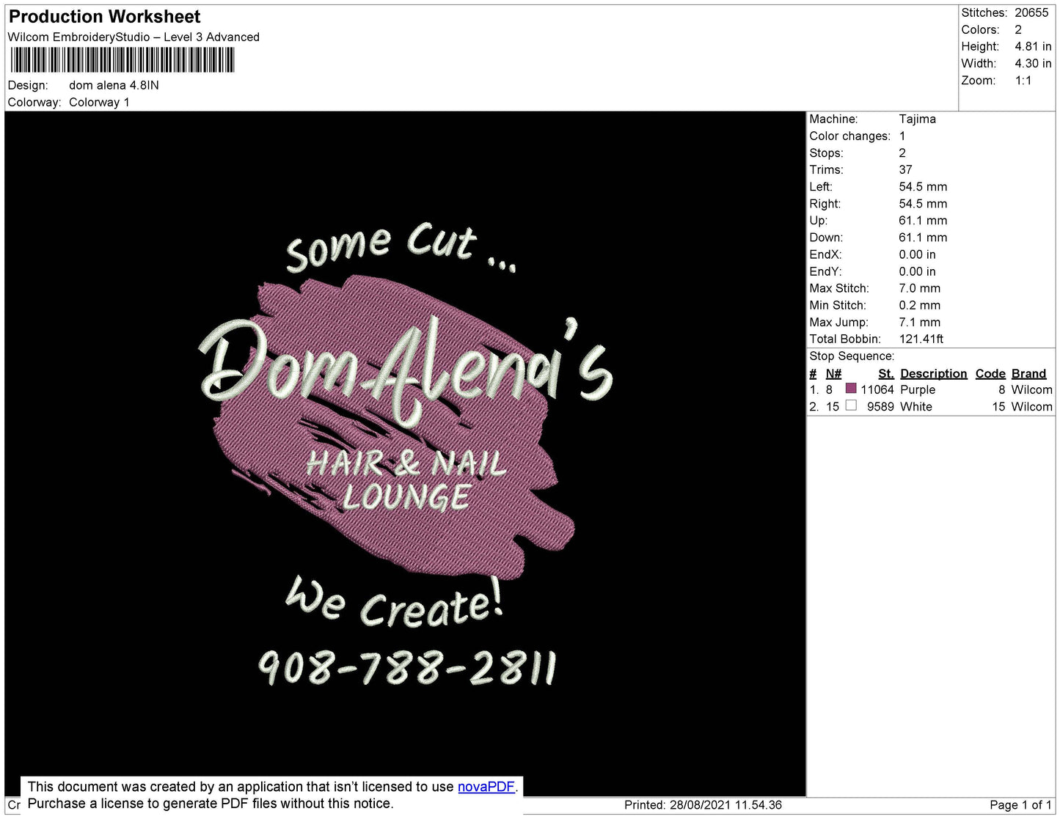Click stitch count 9589 in white row
The image size is (1060, 819).
(x=880, y=407)
